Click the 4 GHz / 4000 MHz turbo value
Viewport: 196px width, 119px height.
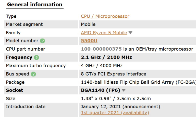[x=102, y=66]
